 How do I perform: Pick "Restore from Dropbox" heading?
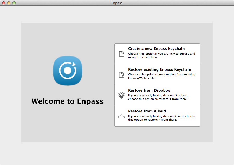pos(149,90)
